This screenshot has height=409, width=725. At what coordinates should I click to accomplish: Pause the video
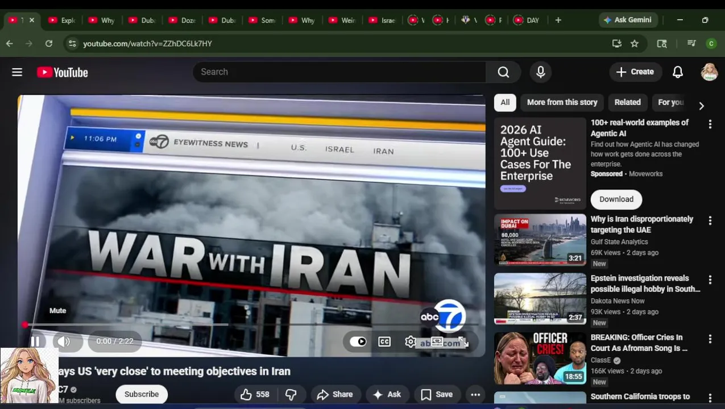(x=35, y=341)
